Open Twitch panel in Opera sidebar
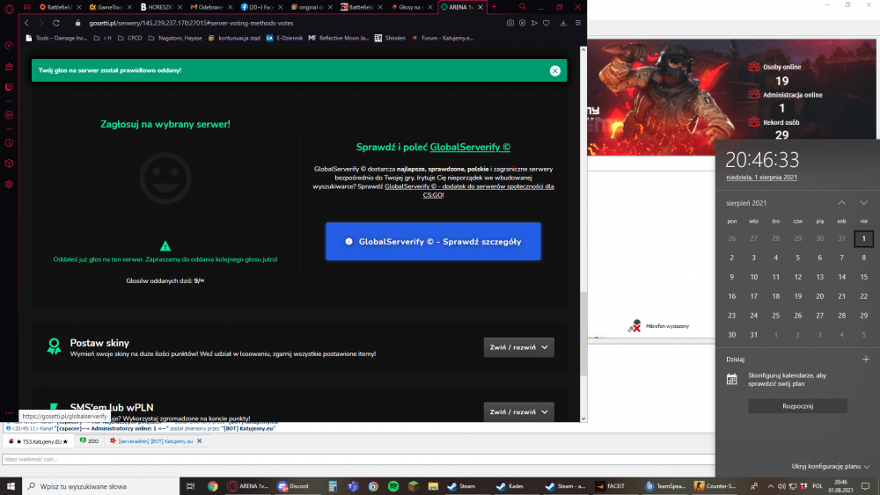This screenshot has height=495, width=880. click(x=9, y=87)
